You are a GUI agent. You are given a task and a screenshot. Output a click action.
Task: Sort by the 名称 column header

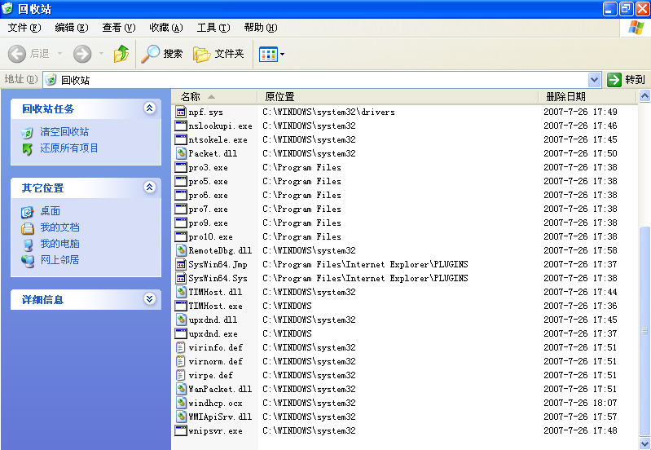[215, 97]
